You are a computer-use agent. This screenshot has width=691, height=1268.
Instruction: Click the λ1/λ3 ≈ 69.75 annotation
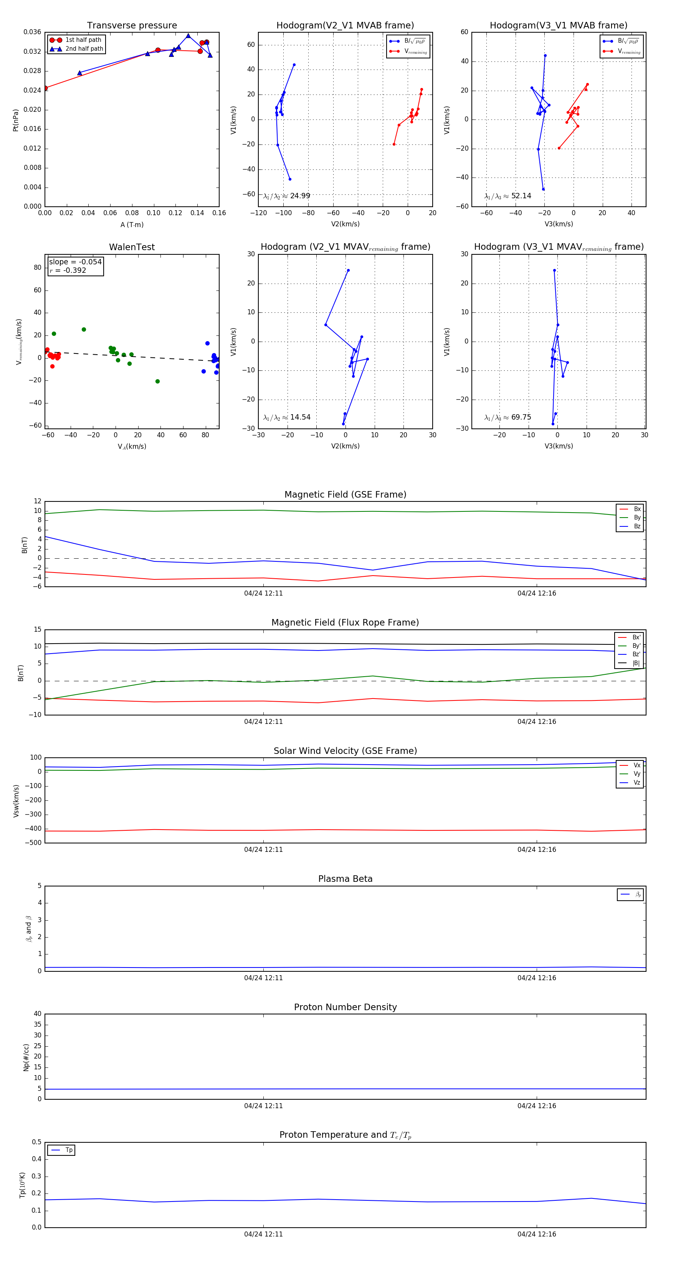click(x=508, y=417)
